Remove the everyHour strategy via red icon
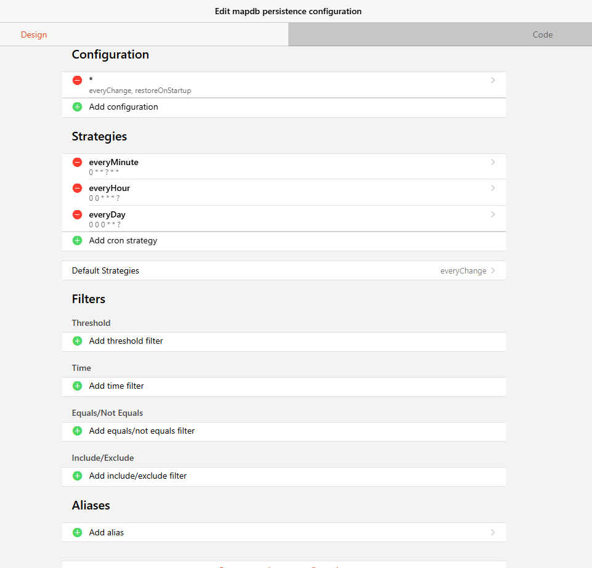The width and height of the screenshot is (592, 568). coord(77,188)
